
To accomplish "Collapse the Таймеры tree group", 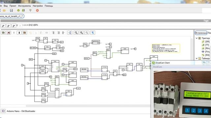I will tap(196, 58).
